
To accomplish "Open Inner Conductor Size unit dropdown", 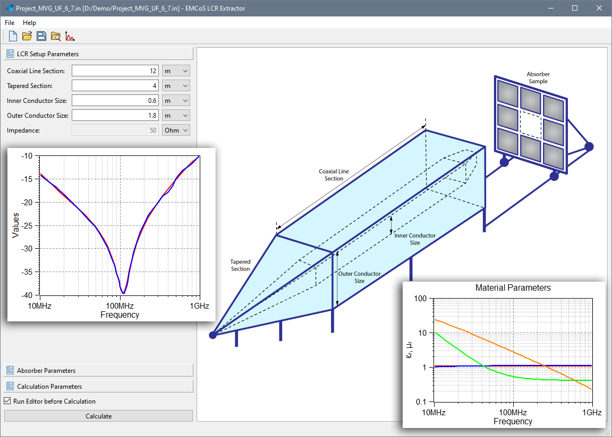I will [176, 101].
